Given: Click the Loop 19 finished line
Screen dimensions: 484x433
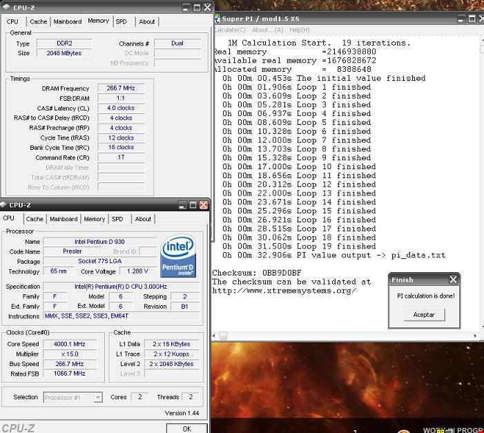Looking at the screenshot, I should 299,247.
